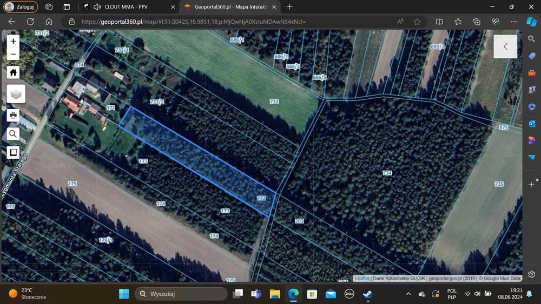Screen dimensions: 541x304
Task: Expand the collapsed side panel arrow
Action: (505, 46)
